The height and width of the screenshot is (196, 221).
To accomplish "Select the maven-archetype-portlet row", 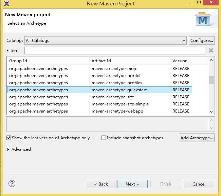I will coord(99,76).
